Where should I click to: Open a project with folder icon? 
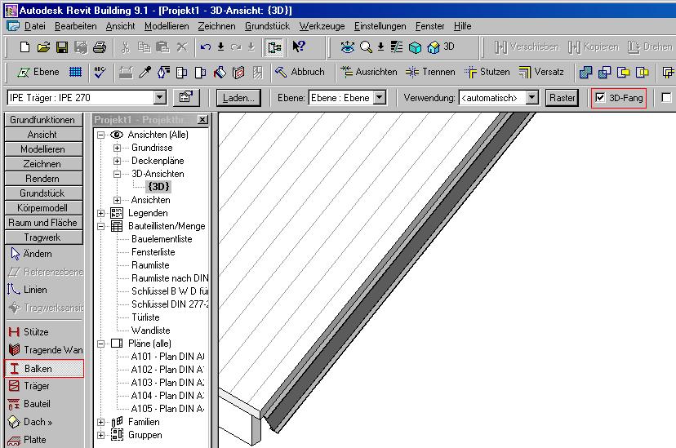click(x=43, y=47)
